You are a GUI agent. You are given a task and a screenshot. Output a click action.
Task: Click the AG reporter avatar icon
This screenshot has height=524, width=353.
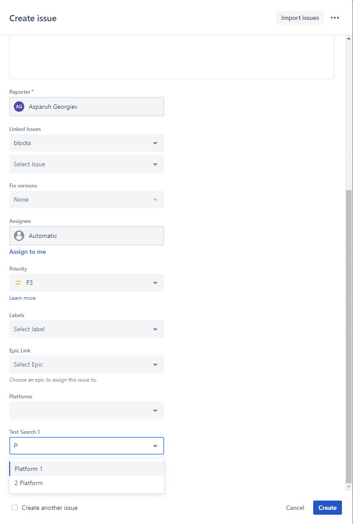tap(19, 106)
